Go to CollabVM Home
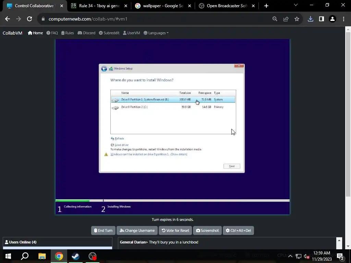This screenshot has width=351, height=263. 35,33
